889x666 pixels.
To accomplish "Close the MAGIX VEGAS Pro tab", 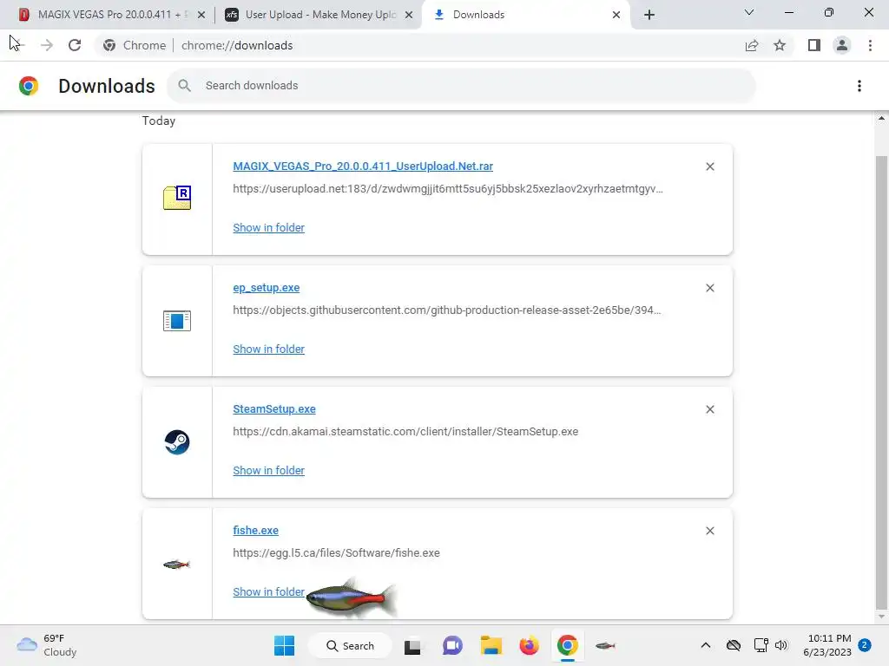I will 201,16.
